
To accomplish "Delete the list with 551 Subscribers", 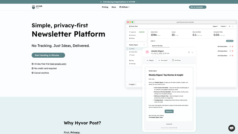I will pos(232,55).
